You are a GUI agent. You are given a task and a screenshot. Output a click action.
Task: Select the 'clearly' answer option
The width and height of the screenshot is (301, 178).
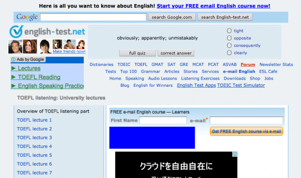click(x=229, y=53)
